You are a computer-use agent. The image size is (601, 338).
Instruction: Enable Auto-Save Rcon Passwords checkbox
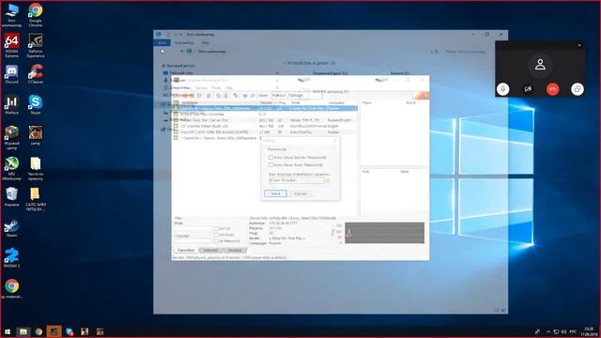270,165
